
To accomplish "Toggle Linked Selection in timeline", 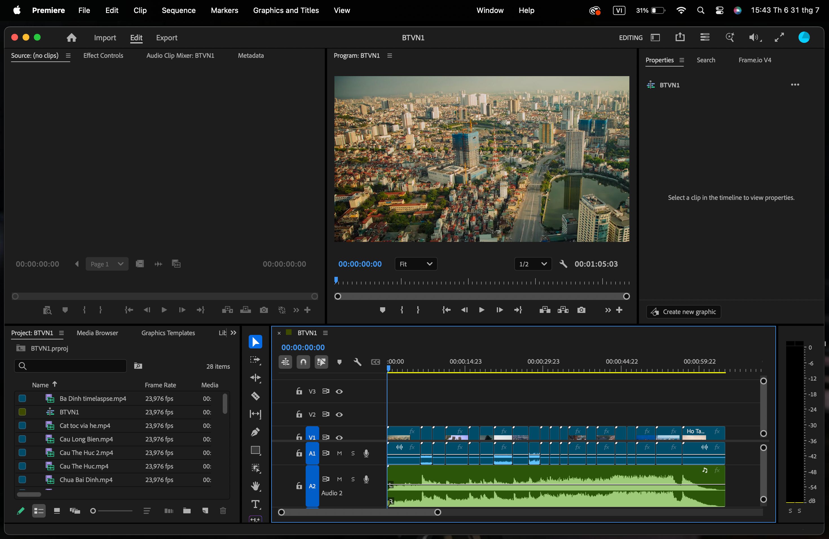I will tap(321, 362).
